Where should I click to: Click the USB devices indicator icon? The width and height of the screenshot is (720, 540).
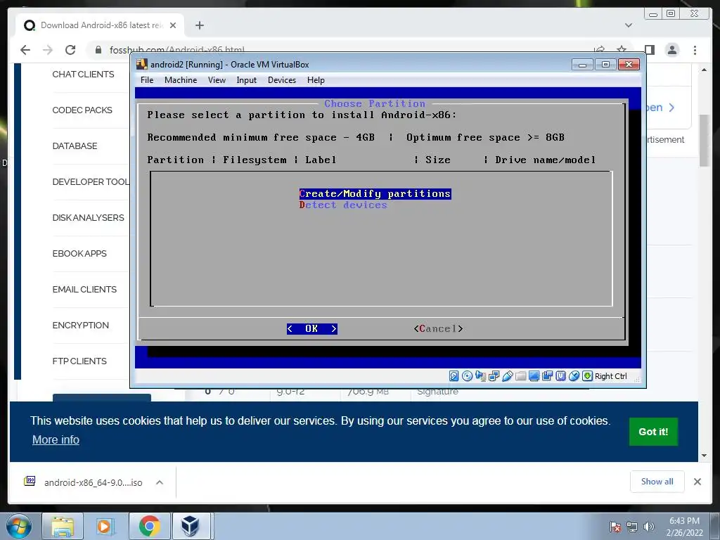[x=507, y=376]
